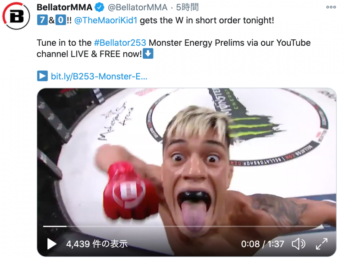Image resolution: width=345 pixels, height=258 pixels.
Task: Open the @TheMaoriKid1 mention
Action: pyautogui.click(x=106, y=20)
